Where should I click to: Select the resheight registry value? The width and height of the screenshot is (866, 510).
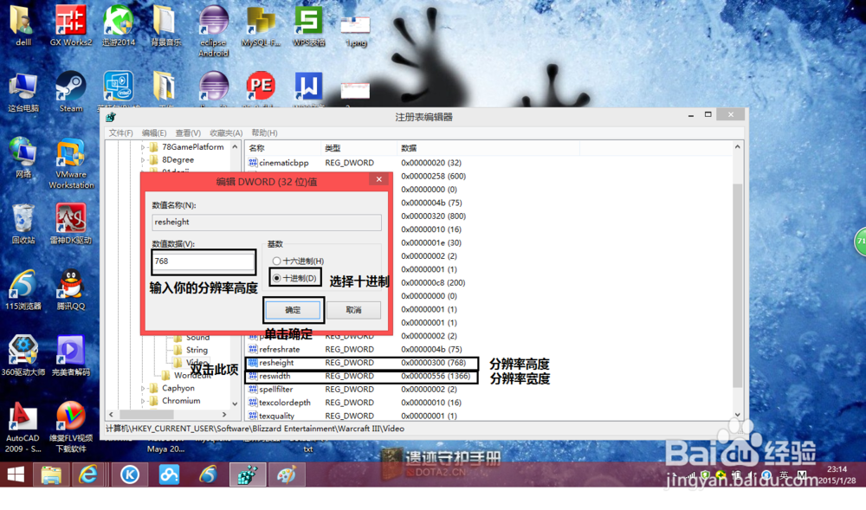tap(276, 363)
